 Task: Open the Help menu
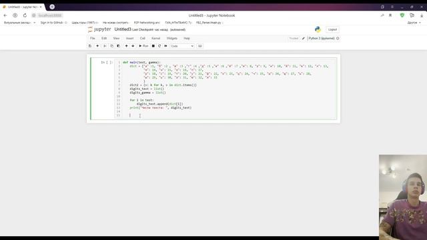point(187,39)
